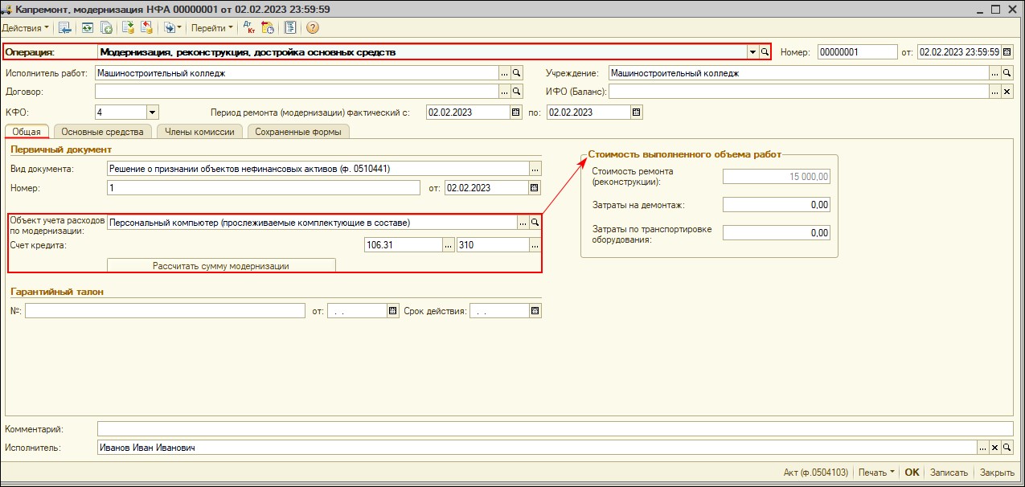Click ellipsis of Вид документа field
The height and width of the screenshot is (487, 1025).
point(535,169)
